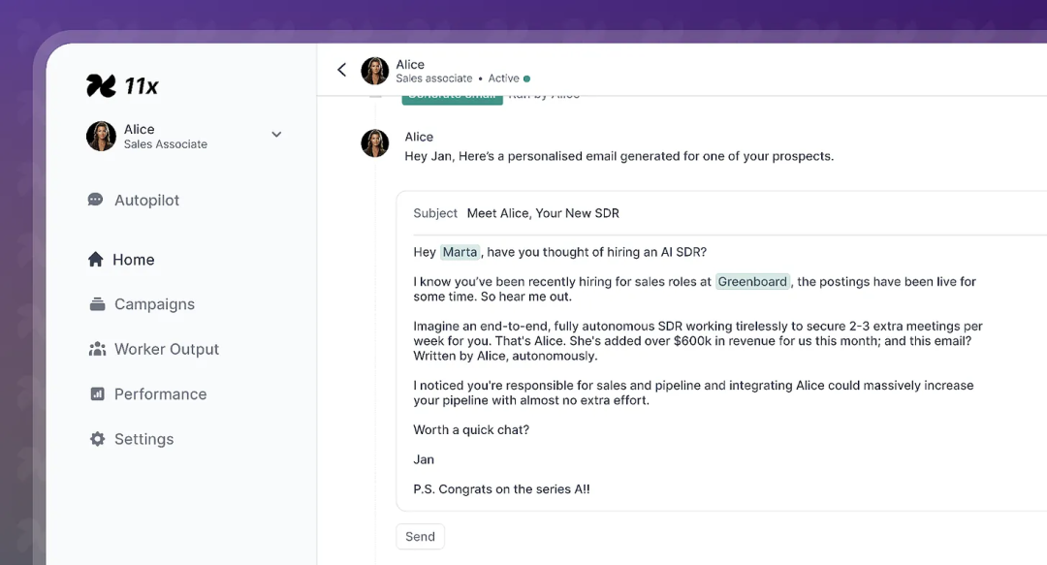Screen dimensions: 1047x565
Task: Click the Send button
Action: 420,536
